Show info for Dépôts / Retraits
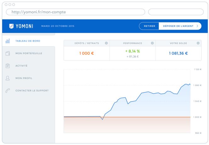 pos(106,43)
